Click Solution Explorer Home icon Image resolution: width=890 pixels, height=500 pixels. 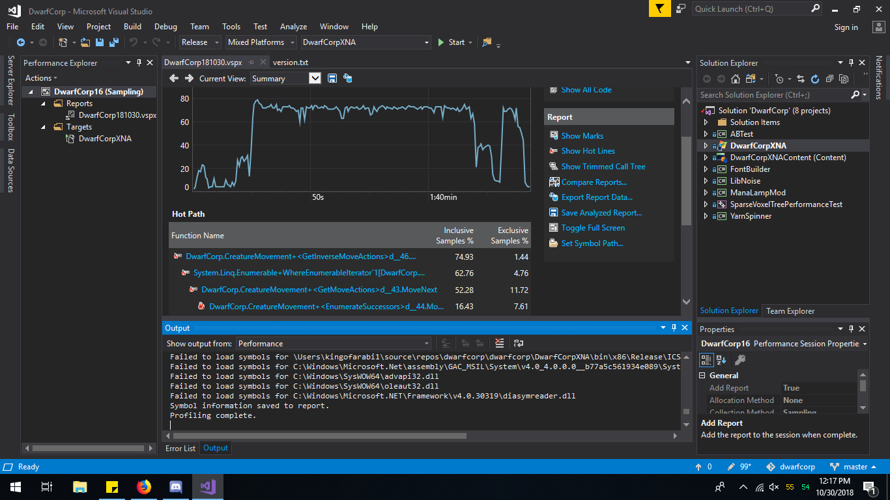(x=736, y=79)
